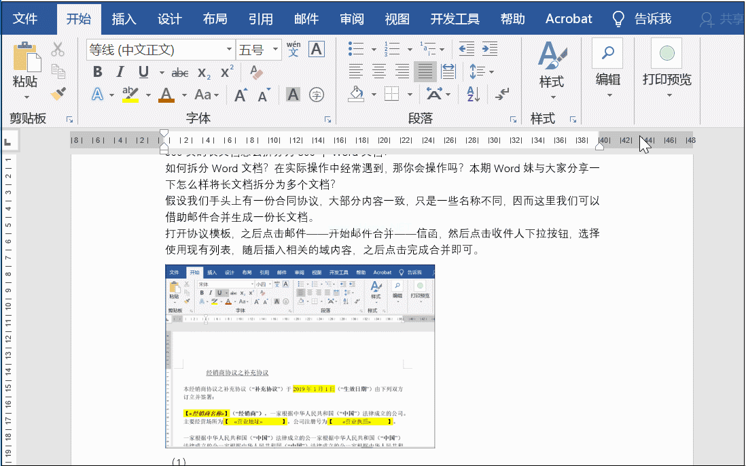Increase font size
This screenshot has width=746, height=466.
click(241, 95)
